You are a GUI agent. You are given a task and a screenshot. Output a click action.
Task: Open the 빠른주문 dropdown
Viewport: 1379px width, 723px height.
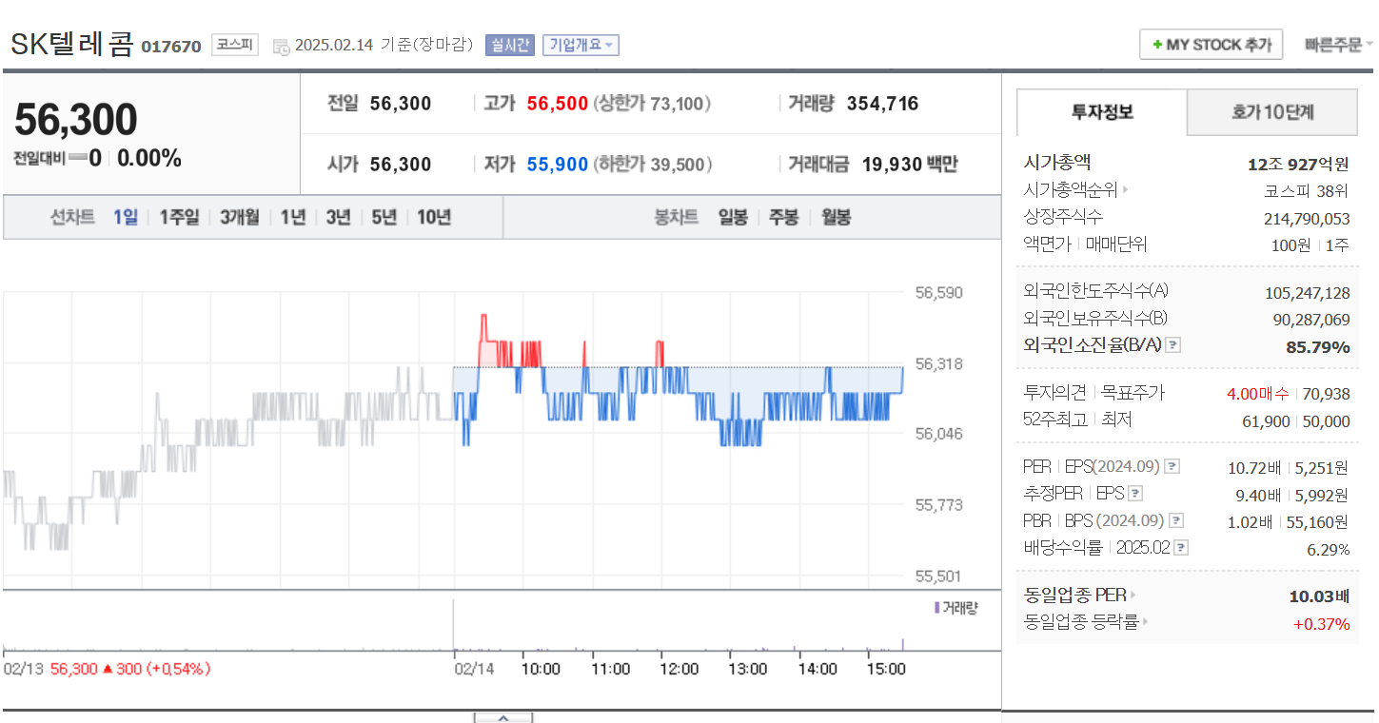[x=1338, y=43]
